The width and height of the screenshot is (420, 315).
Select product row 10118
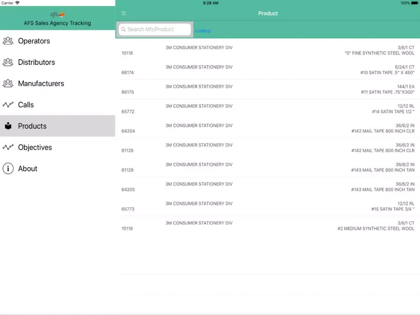(x=268, y=50)
